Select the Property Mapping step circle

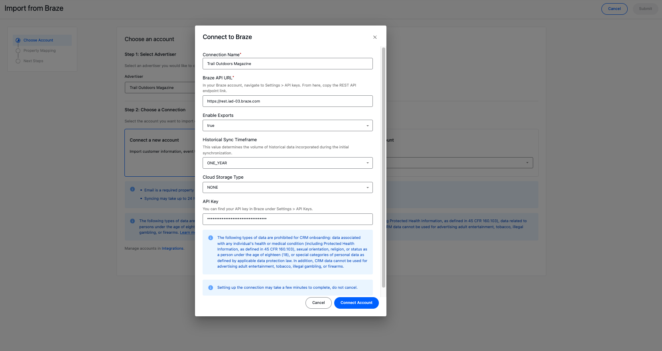(x=18, y=51)
